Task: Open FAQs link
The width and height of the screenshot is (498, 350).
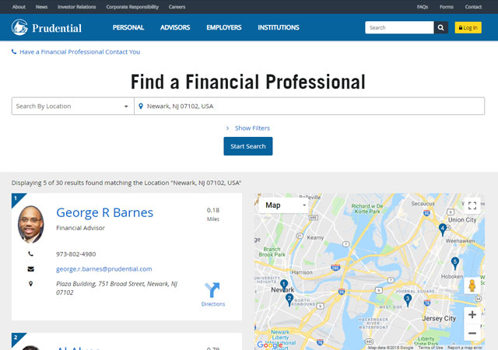Action: click(423, 7)
